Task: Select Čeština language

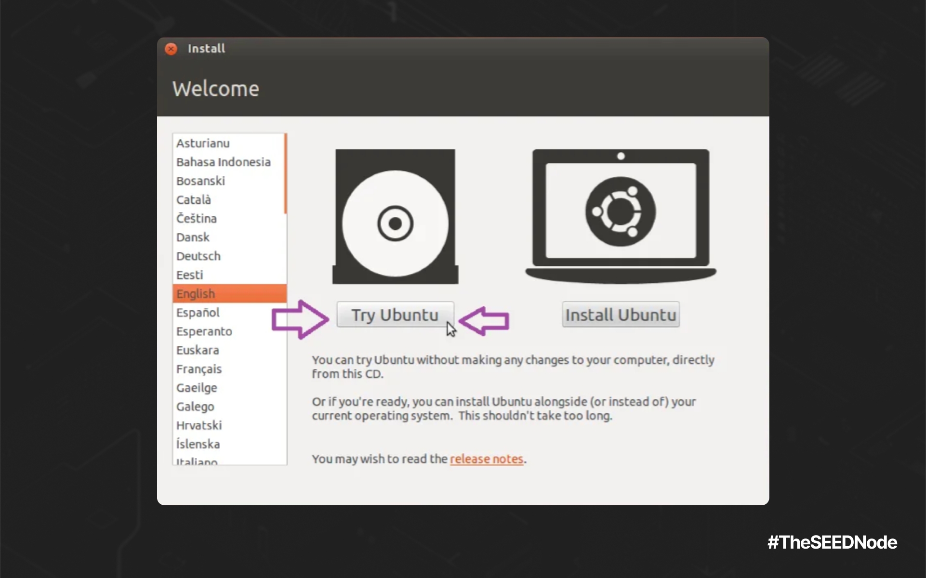Action: pyautogui.click(x=197, y=219)
